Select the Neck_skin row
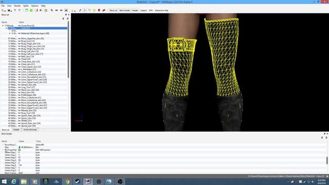 point(34,92)
